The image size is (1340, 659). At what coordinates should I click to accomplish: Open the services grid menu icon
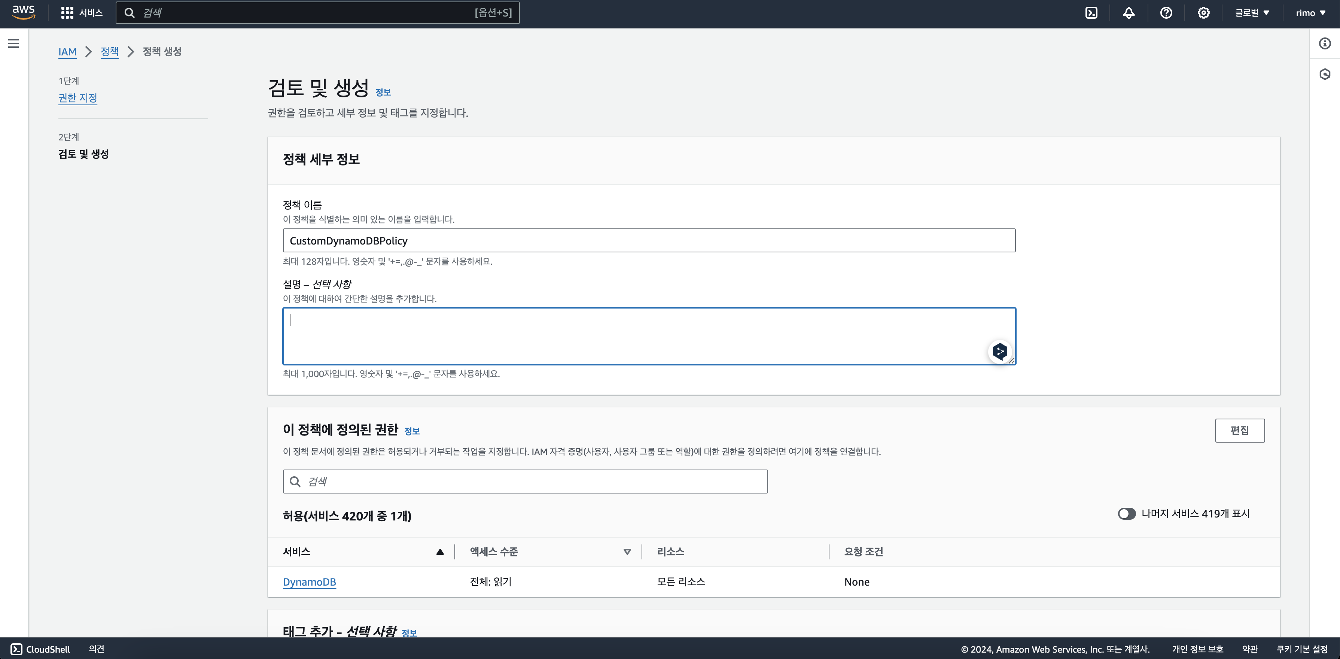coord(67,12)
